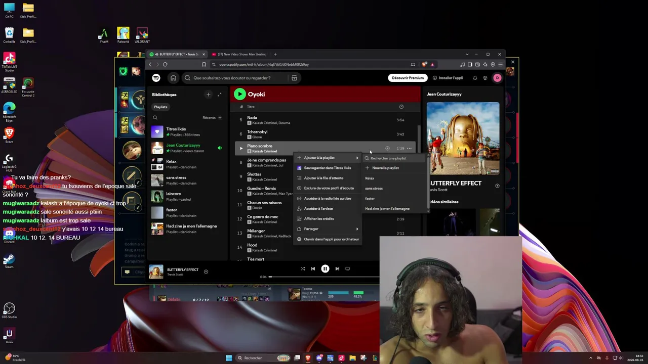The image size is (648, 364).
Task: Reload the browser page
Action: (x=165, y=64)
